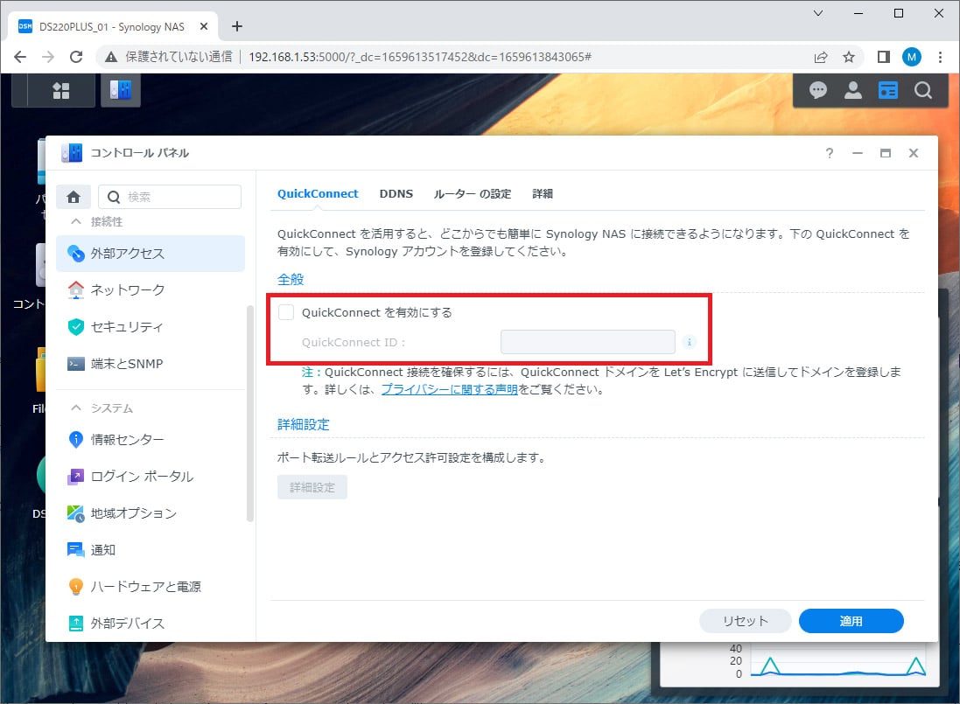This screenshot has height=704, width=960.
Task: Open DSM notifications speech bubble icon
Action: (818, 91)
